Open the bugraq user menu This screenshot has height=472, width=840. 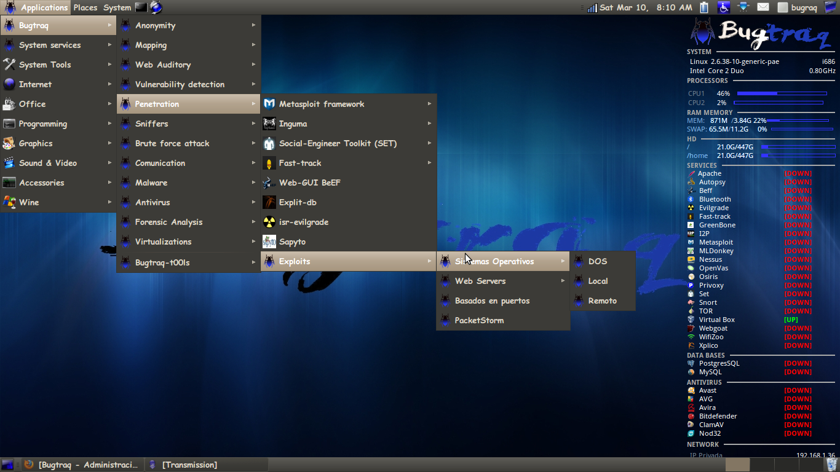pyautogui.click(x=798, y=7)
